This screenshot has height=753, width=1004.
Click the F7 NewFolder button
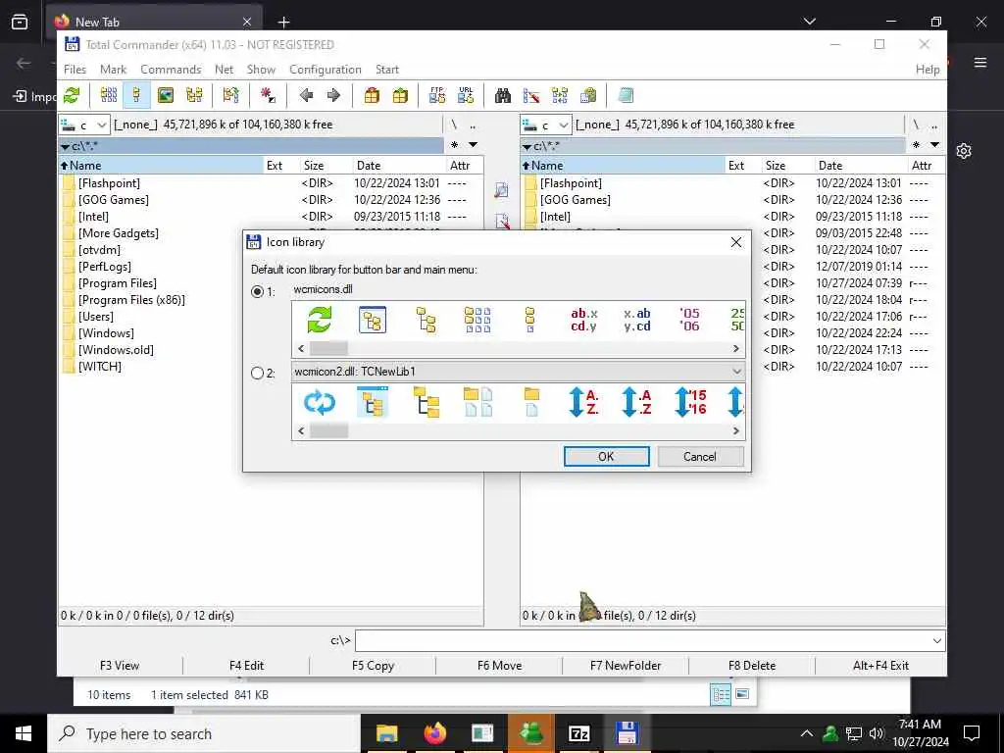626,666
